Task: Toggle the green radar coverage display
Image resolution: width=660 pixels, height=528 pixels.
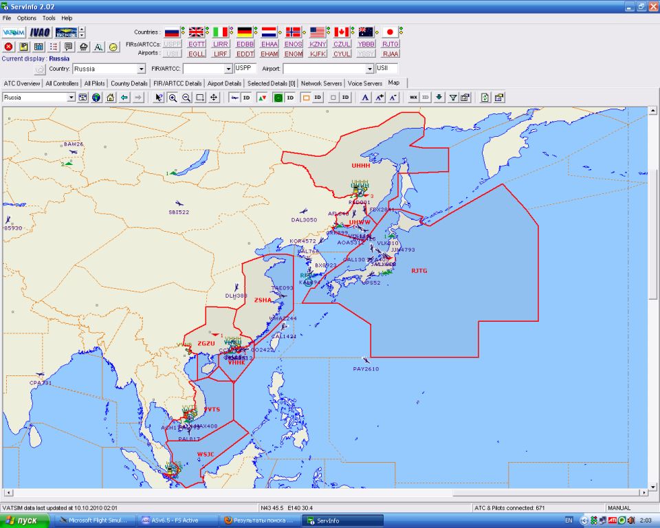Action: pyautogui.click(x=278, y=98)
